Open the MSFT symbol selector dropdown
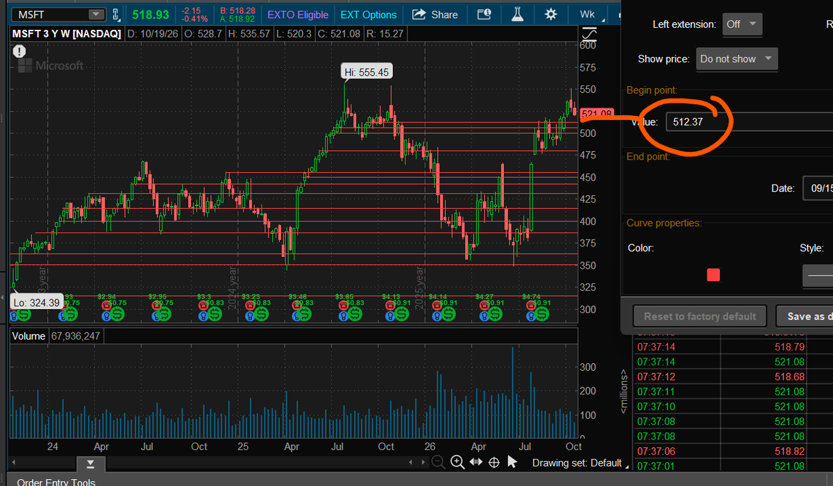 coord(94,15)
